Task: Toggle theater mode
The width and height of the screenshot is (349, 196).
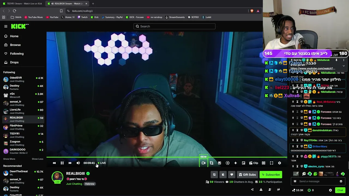Action: 263,163
